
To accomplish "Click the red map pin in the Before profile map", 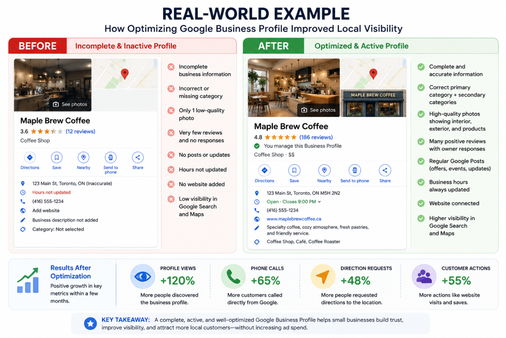I will [125, 74].
